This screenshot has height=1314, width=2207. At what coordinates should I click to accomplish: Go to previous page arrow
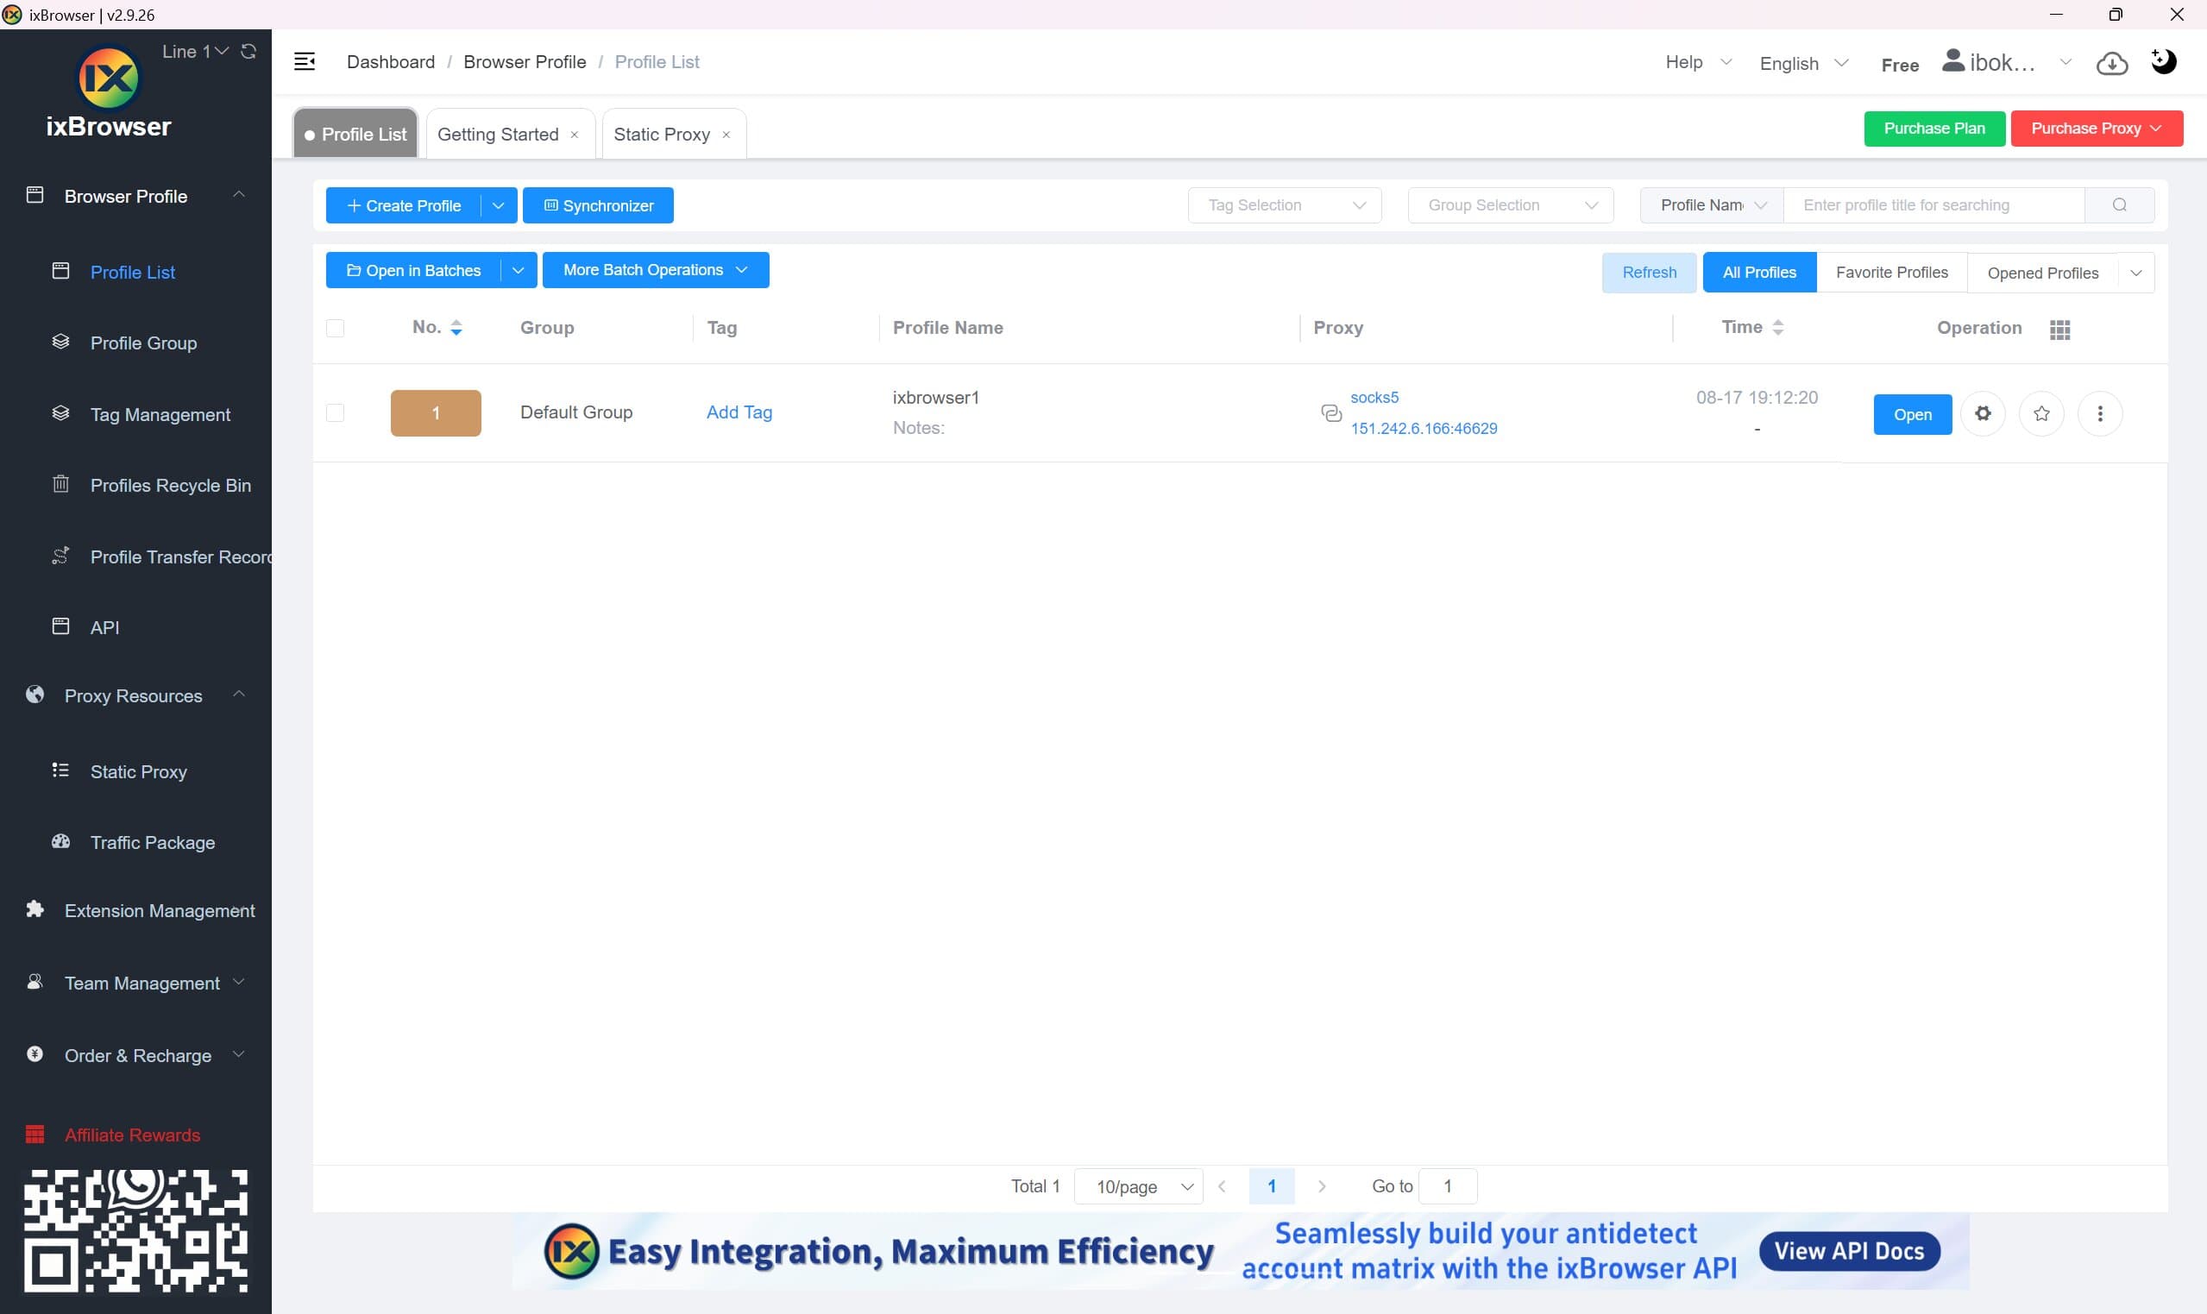[1222, 1186]
